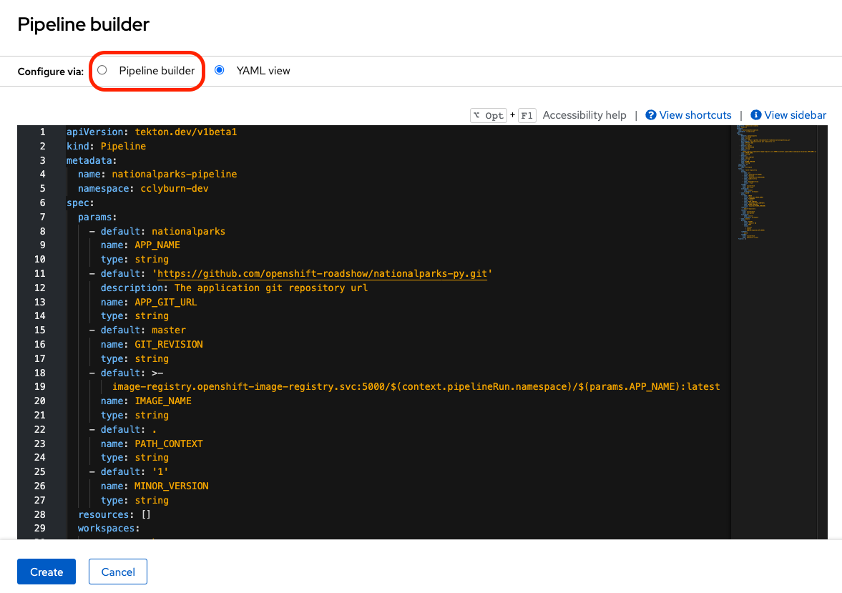Click 'workspaces:' on line 29
Image resolution: width=842 pixels, height=593 pixels.
[109, 528]
